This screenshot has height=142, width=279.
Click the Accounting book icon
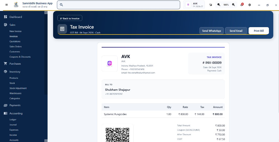point(5,113)
